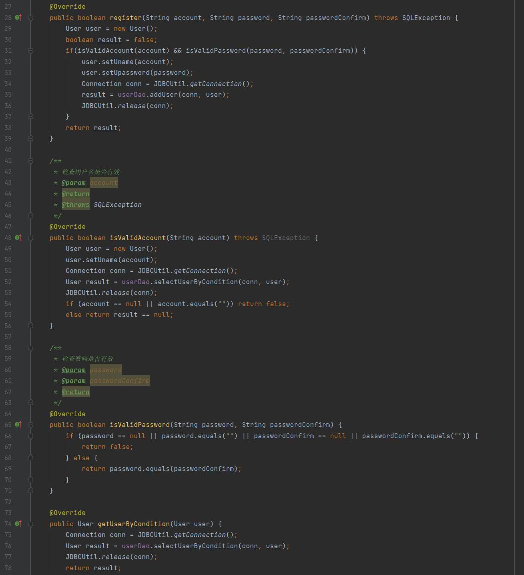Click the implements-method gutter icon on line 28
524x575 pixels.
coord(18,18)
